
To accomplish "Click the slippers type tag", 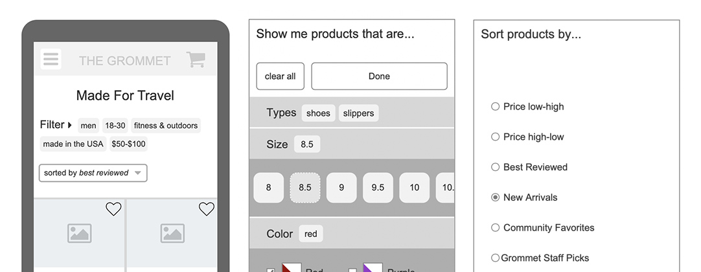I will click(358, 113).
